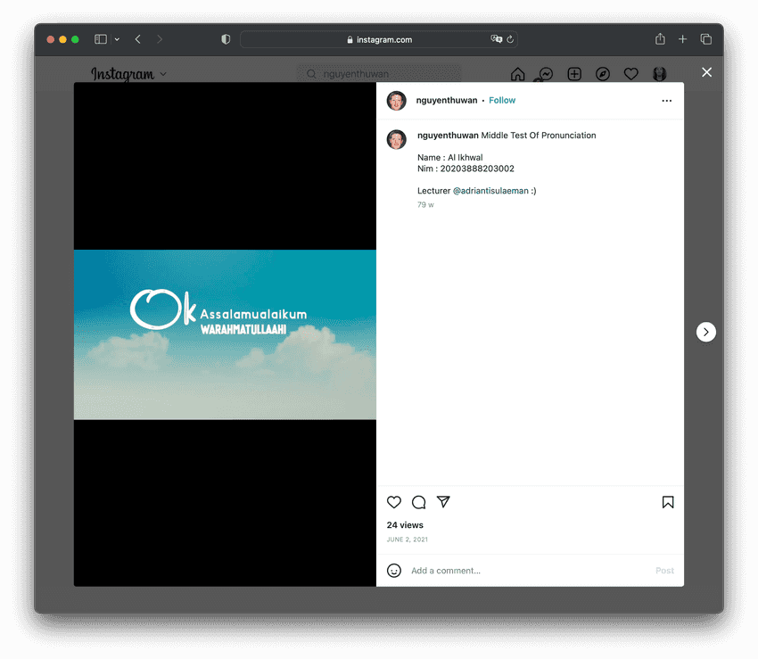Viewport: 758px width, 659px height.
Task: Click the Add a comment field
Action: 526,571
